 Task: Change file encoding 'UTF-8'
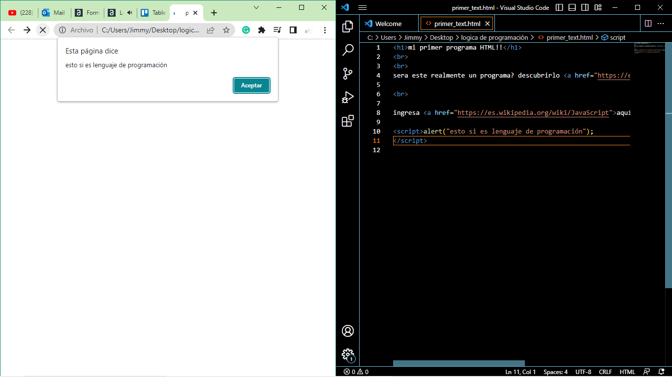point(583,372)
